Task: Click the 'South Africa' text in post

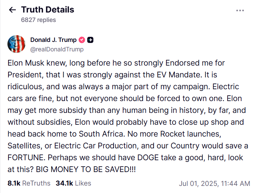Action: click(x=101, y=134)
